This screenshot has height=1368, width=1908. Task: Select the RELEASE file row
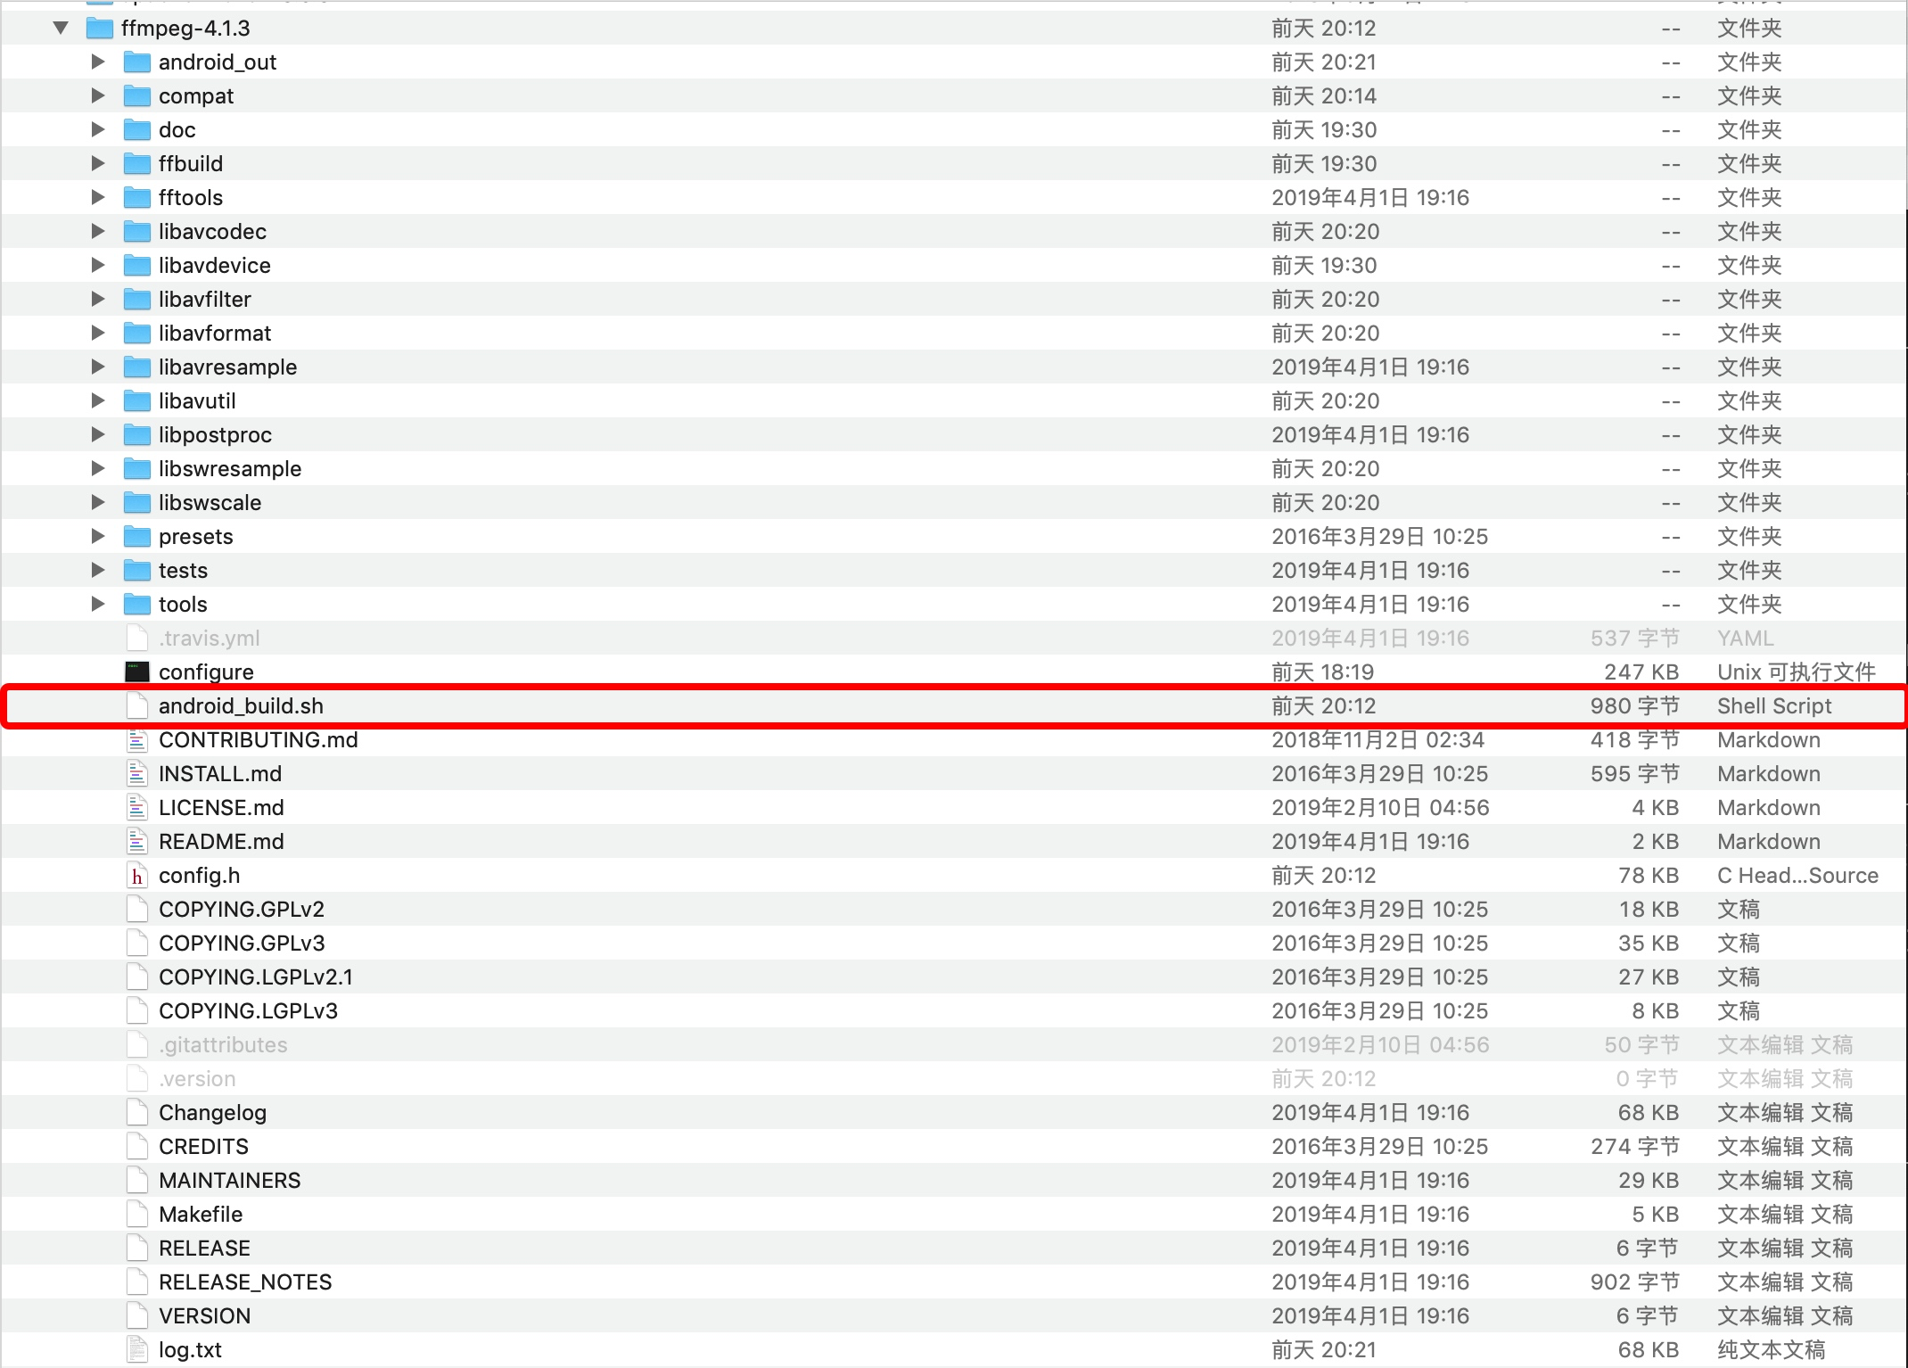coord(954,1248)
